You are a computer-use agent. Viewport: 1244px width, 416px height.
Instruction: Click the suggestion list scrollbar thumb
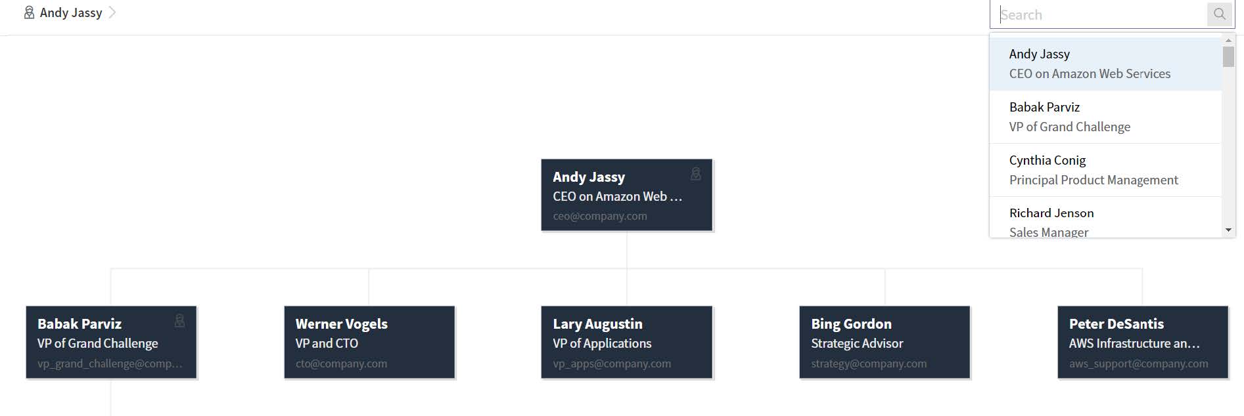1228,56
